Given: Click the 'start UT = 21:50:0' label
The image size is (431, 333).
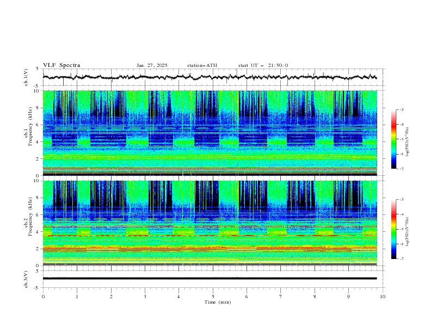Looking at the screenshot, I should (263, 65).
